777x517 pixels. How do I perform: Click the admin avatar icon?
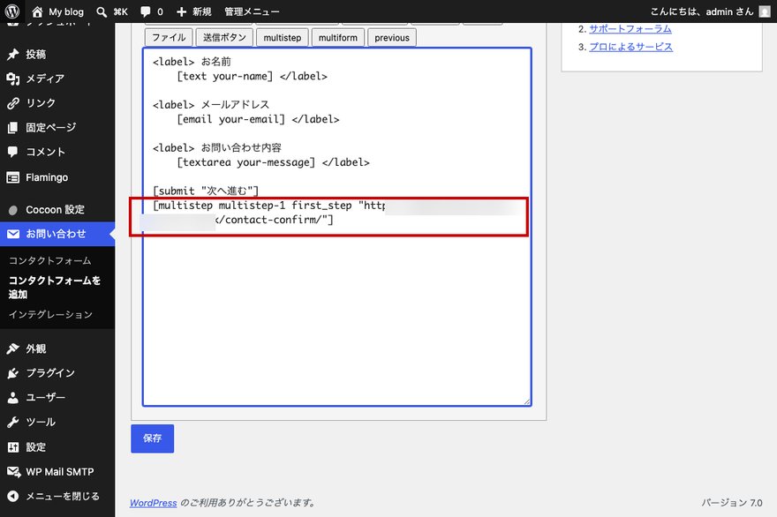765,11
